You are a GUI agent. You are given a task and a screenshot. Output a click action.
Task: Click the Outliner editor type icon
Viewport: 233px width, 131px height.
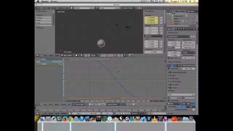click(x=169, y=11)
